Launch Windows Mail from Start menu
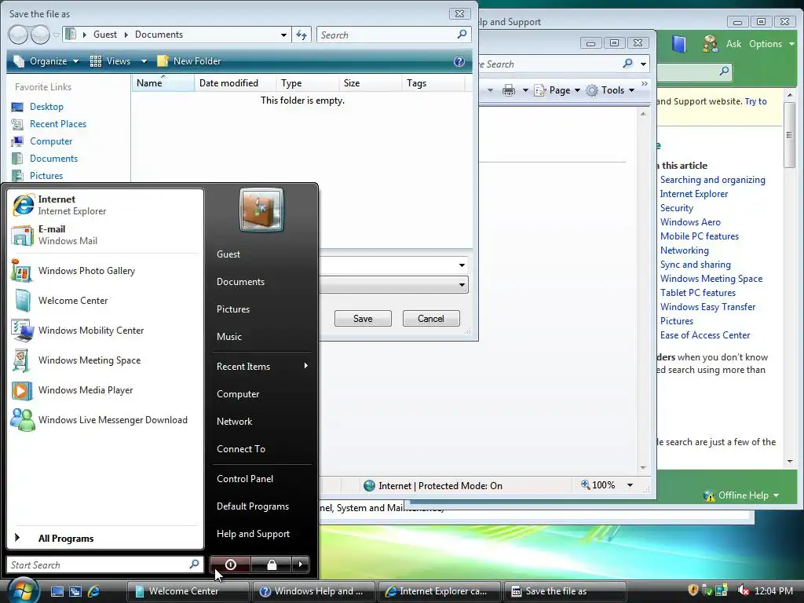The height and width of the screenshot is (603, 804). (105, 235)
